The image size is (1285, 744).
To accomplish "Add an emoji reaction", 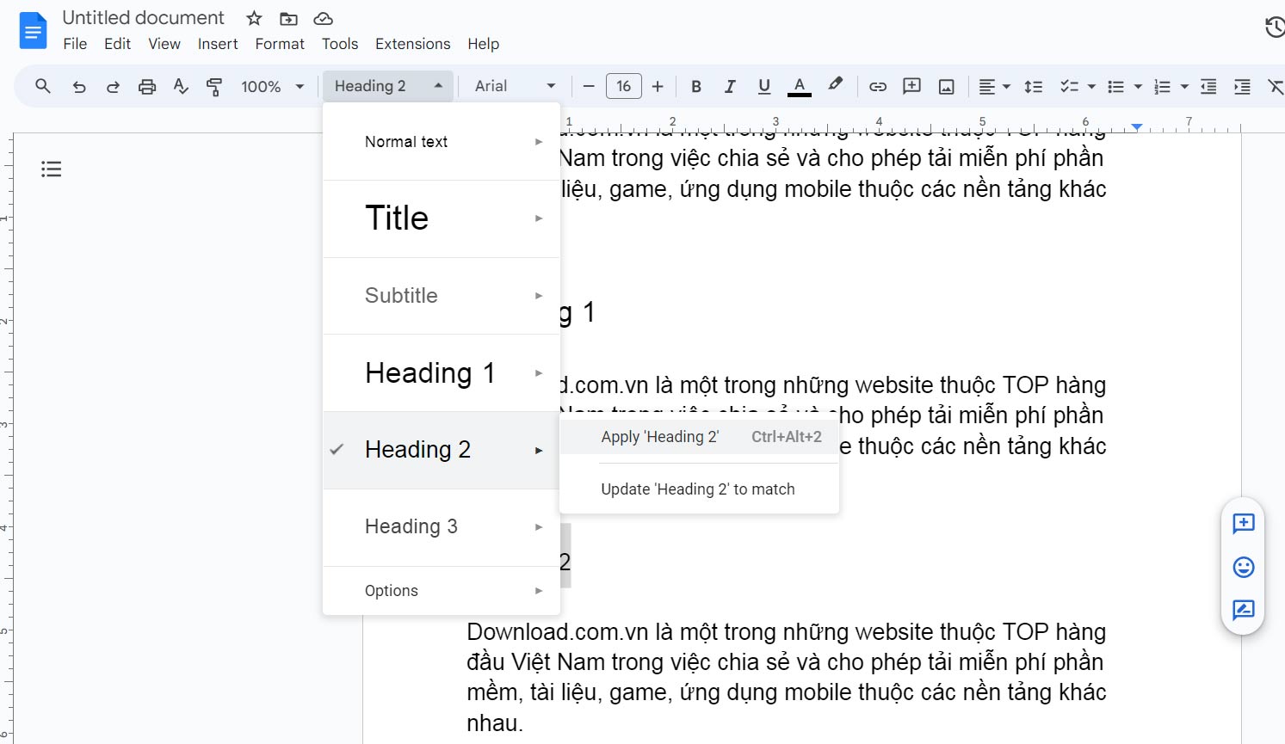I will [x=1243, y=568].
